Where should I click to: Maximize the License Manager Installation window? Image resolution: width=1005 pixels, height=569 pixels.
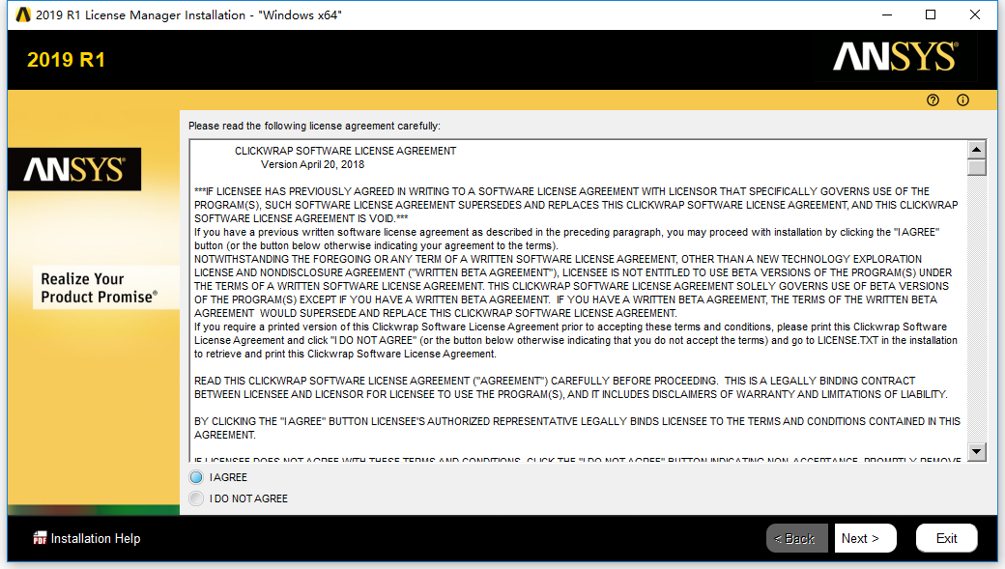coord(931,14)
